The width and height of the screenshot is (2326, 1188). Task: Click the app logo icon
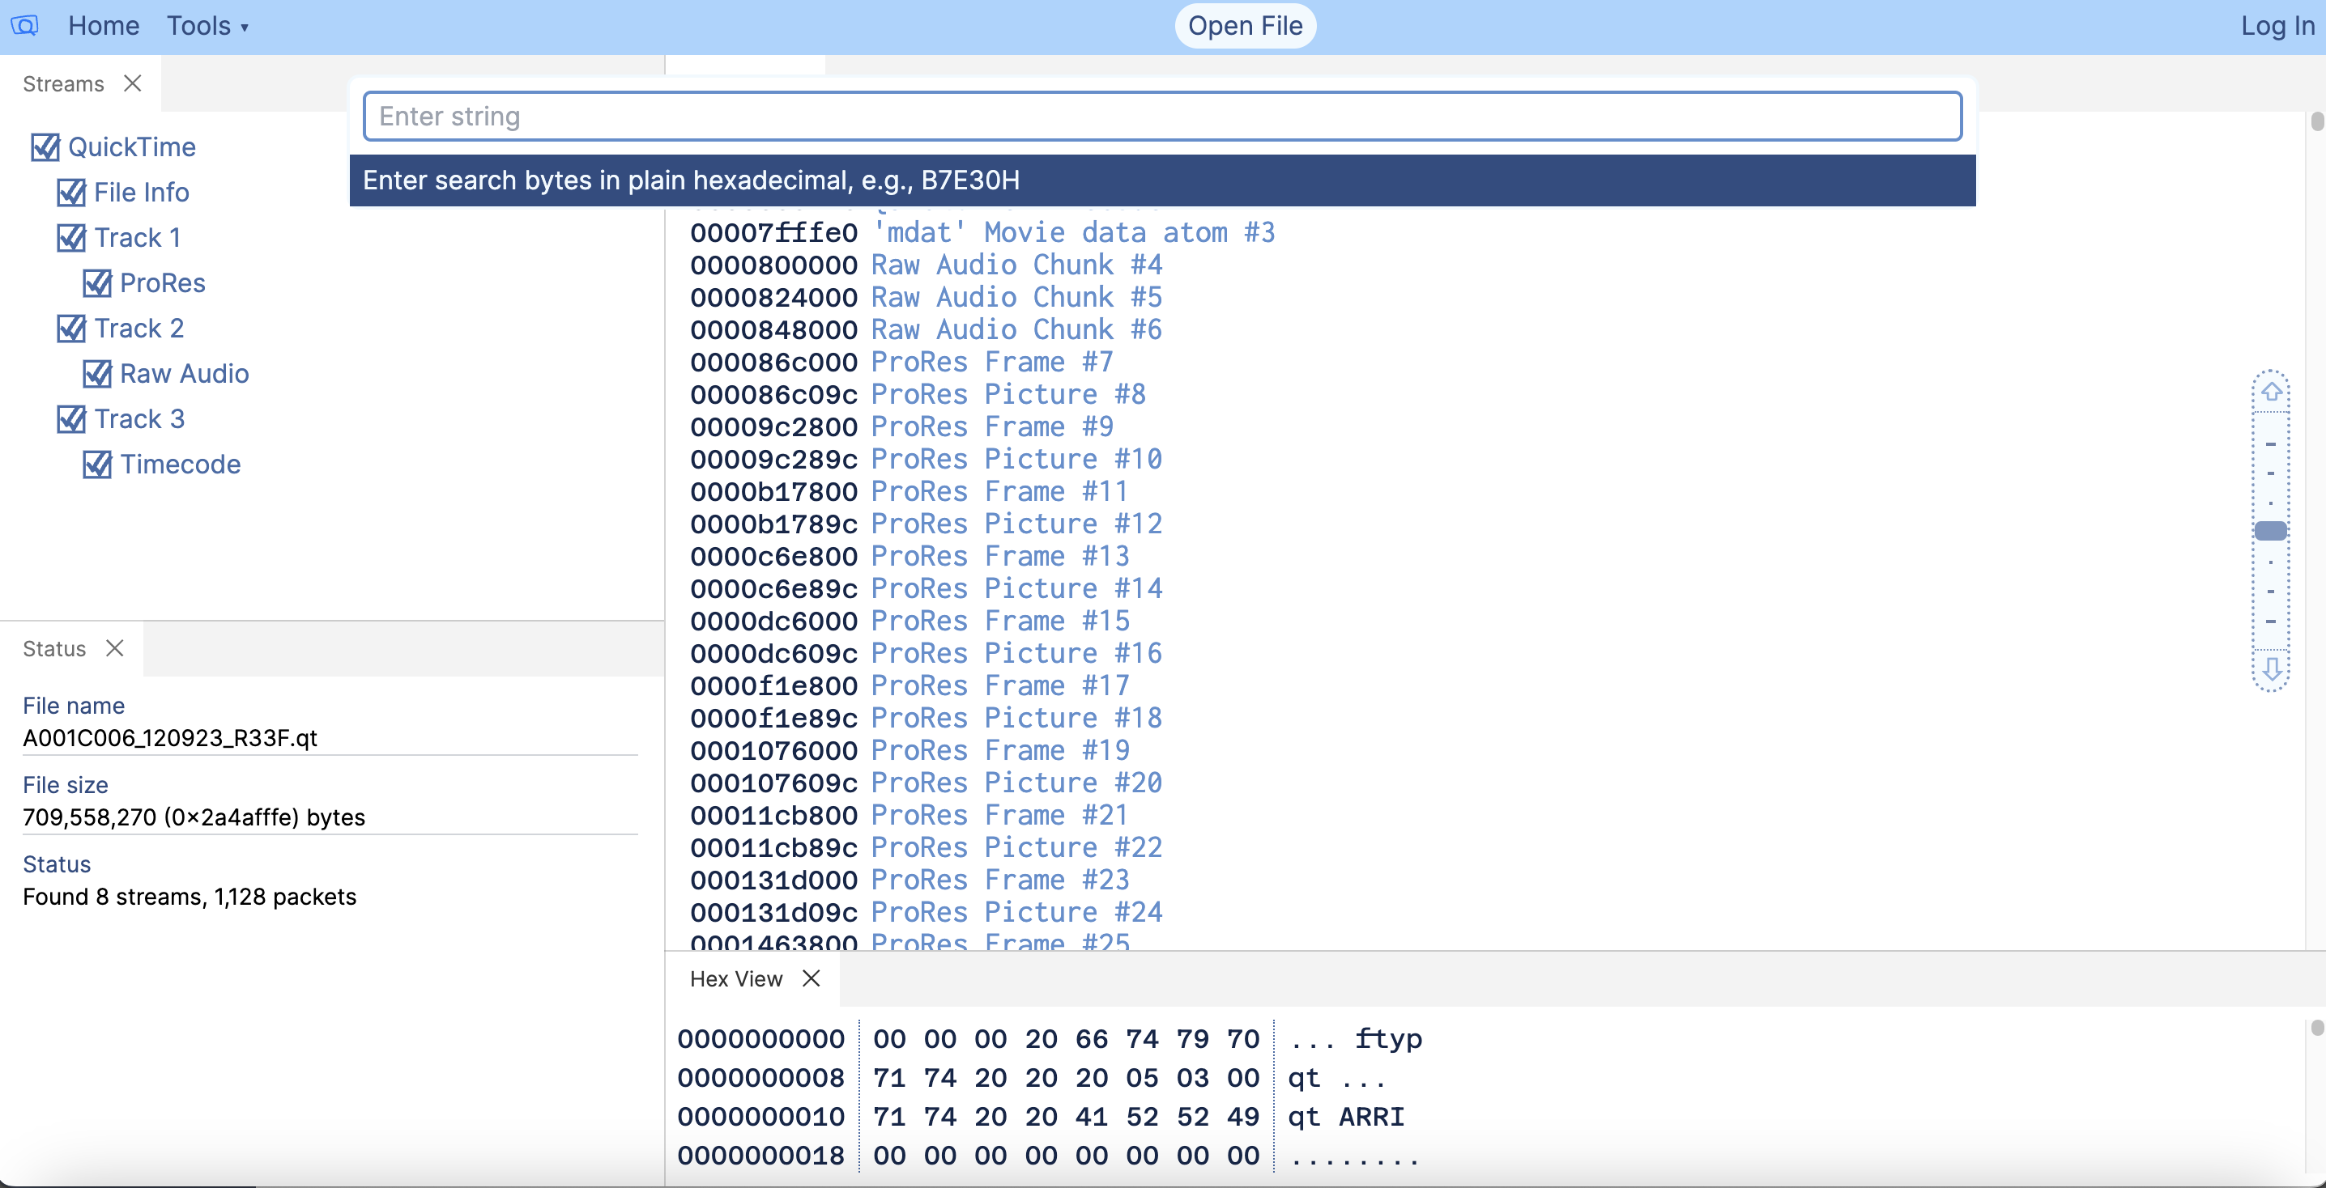point(24,25)
